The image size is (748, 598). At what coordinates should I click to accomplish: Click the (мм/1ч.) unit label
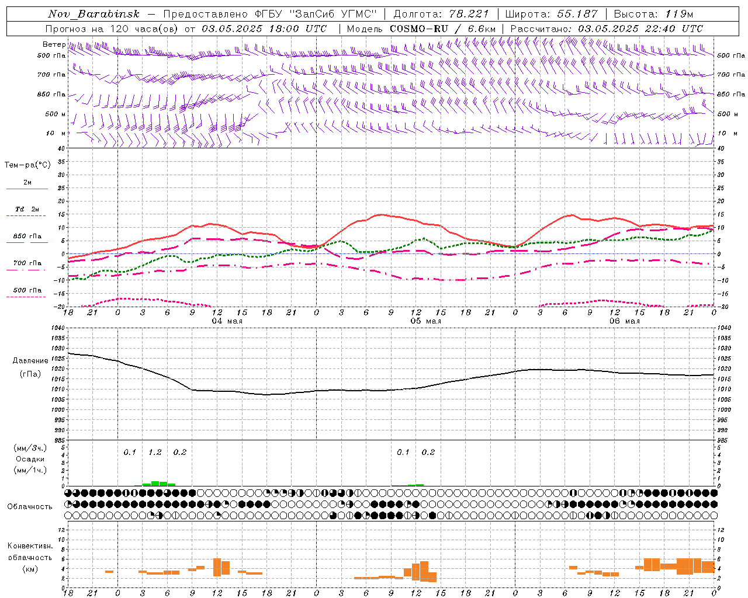pos(30,470)
